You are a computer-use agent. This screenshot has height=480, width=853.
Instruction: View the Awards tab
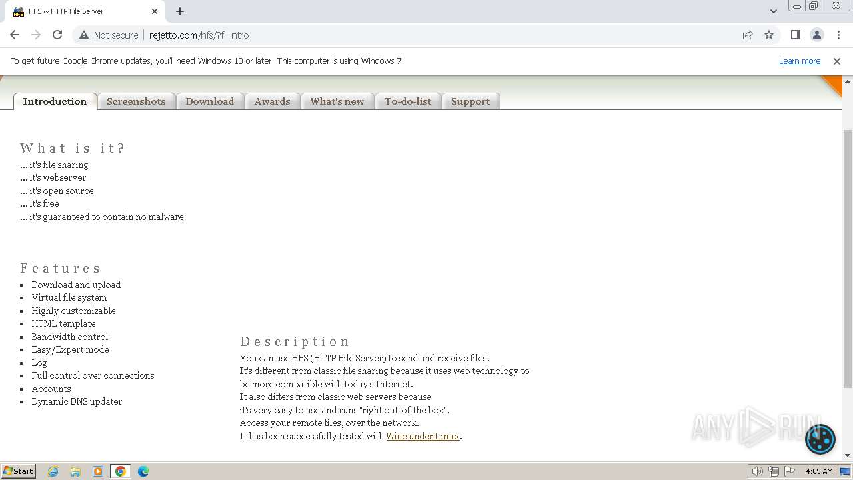point(272,101)
